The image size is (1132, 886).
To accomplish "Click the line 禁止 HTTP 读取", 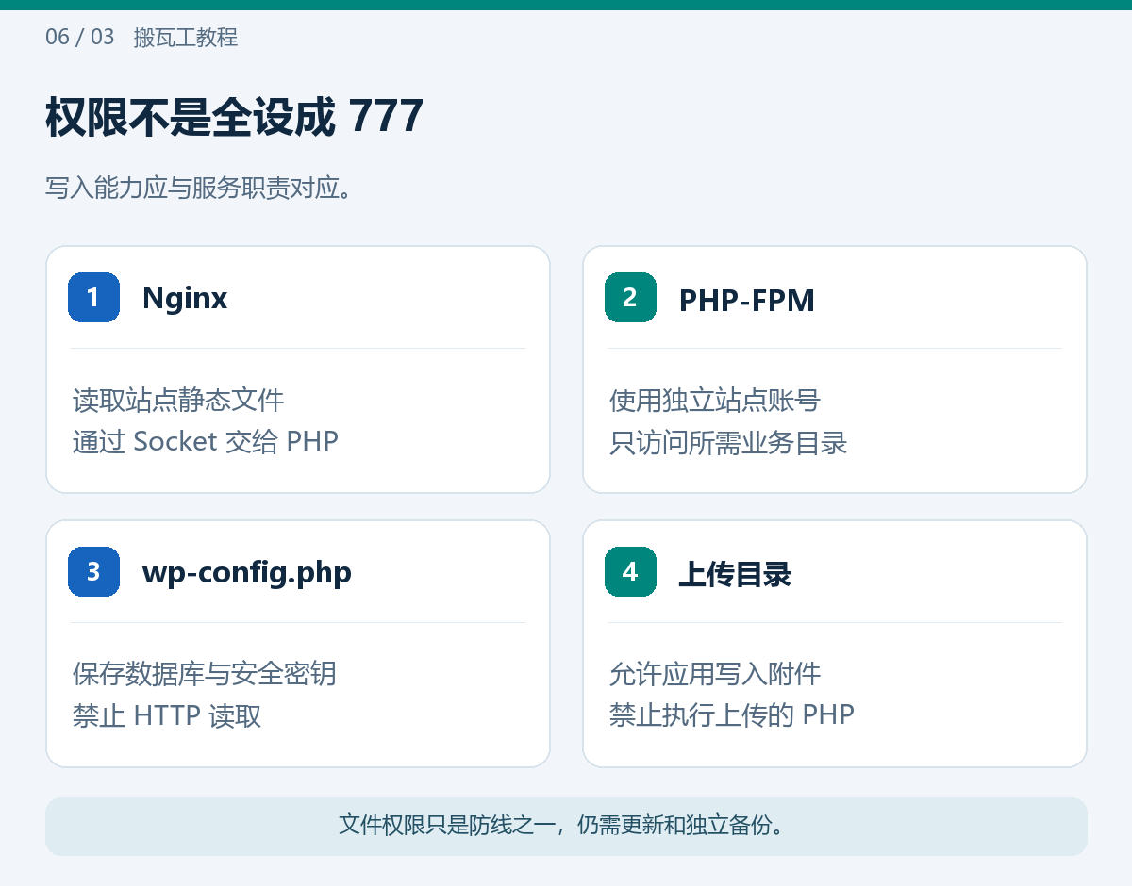I will click(x=167, y=715).
